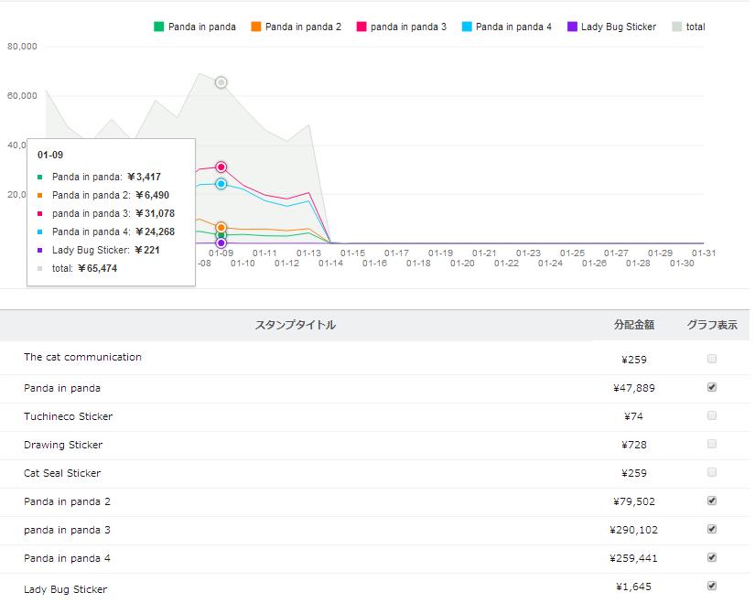Click the グラフ表示 column header
The width and height of the screenshot is (755, 603).
712,325
